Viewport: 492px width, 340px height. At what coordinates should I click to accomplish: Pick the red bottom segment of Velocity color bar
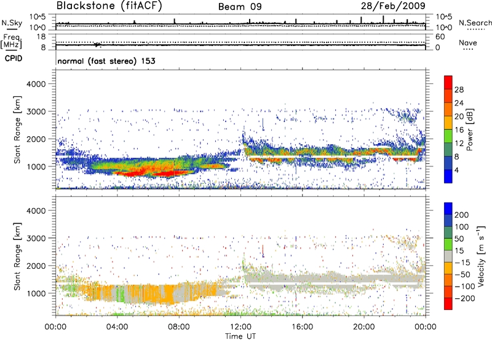click(x=448, y=304)
